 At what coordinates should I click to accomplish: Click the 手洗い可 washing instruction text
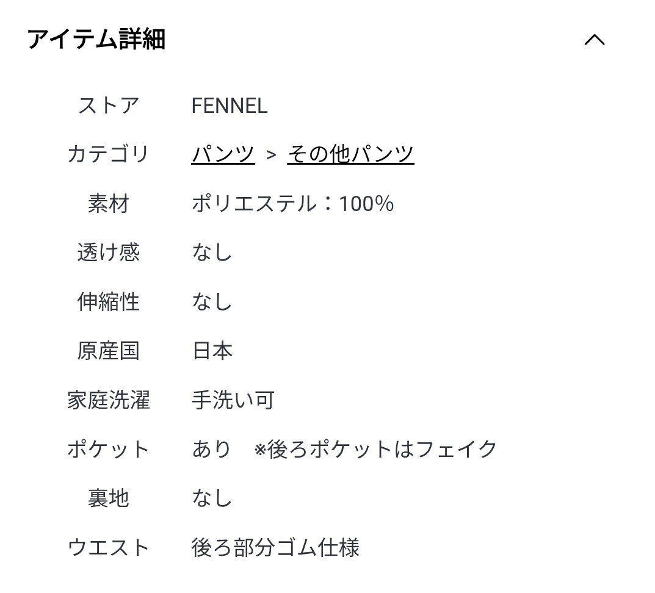233,400
